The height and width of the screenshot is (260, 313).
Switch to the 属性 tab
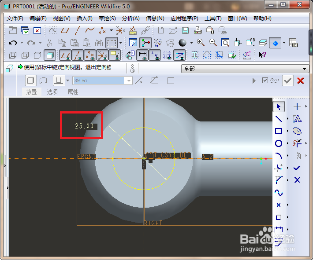pyautogui.click(x=73, y=92)
